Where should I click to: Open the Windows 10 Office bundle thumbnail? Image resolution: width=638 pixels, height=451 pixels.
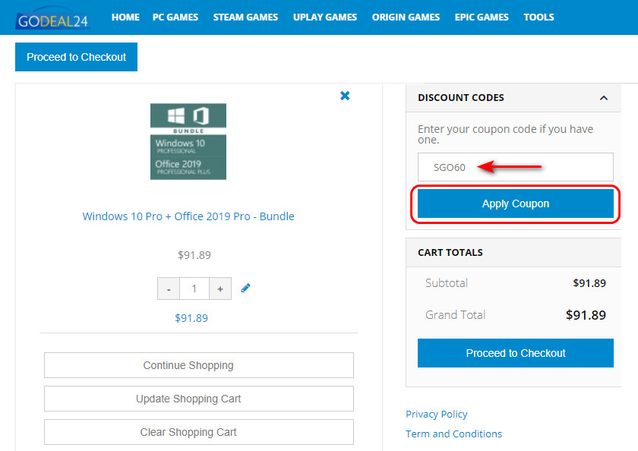[x=188, y=141]
